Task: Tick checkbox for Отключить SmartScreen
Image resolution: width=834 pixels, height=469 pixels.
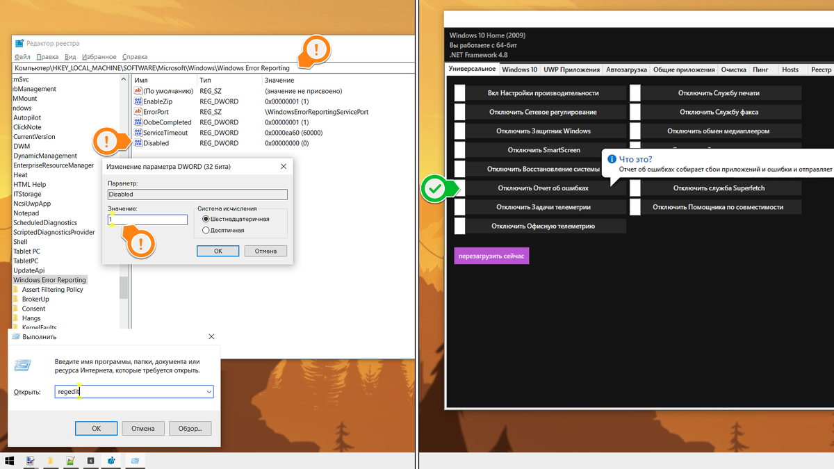Action: coord(459,150)
